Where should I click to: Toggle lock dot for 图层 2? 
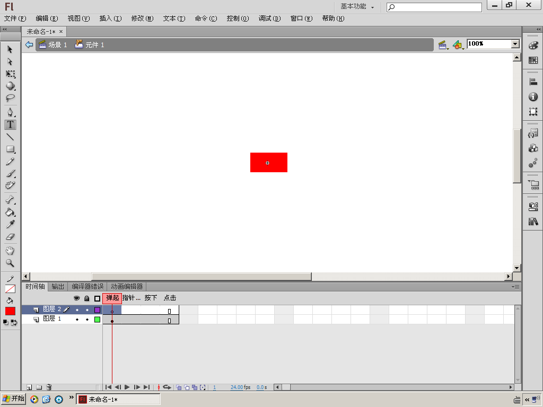pyautogui.click(x=87, y=309)
